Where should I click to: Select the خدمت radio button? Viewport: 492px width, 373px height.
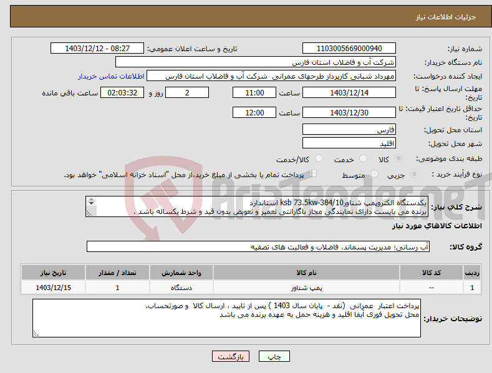[x=363, y=158]
